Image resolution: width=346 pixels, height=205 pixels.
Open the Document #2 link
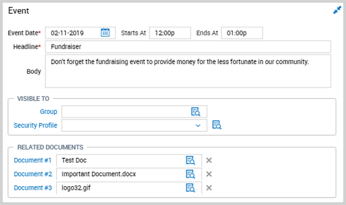pyautogui.click(x=33, y=174)
